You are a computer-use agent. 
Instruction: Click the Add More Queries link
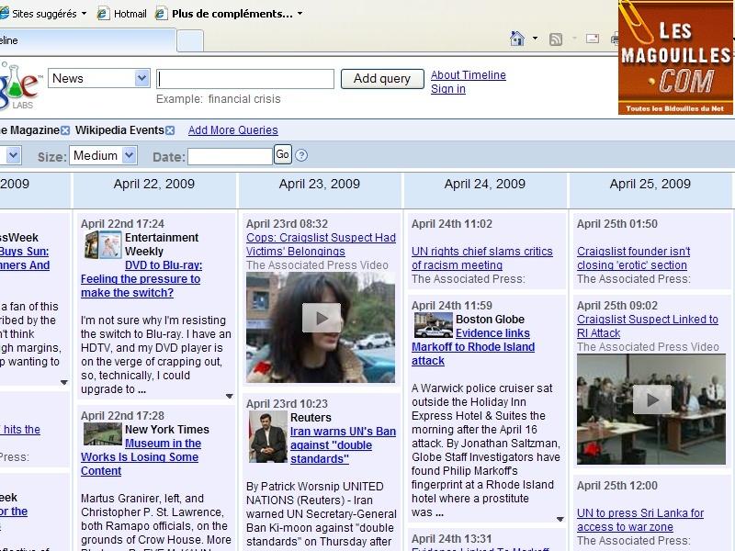click(x=232, y=130)
